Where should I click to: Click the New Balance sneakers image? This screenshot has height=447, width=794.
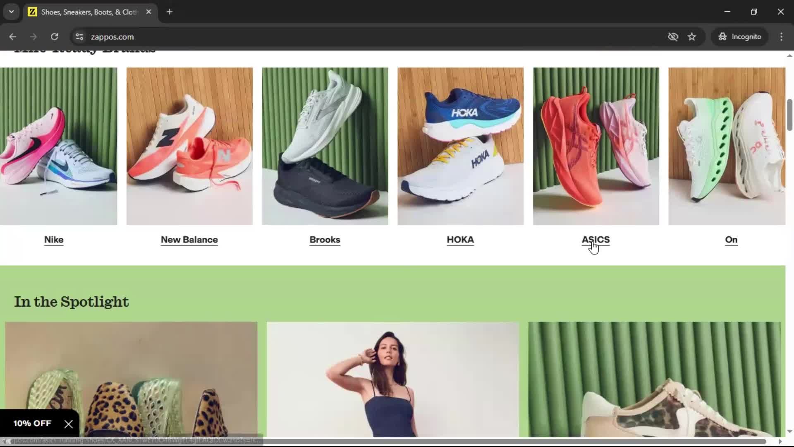click(x=189, y=146)
